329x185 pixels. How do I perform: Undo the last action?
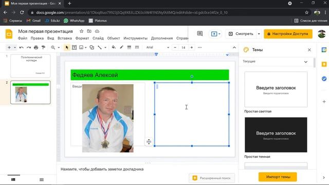(21, 47)
